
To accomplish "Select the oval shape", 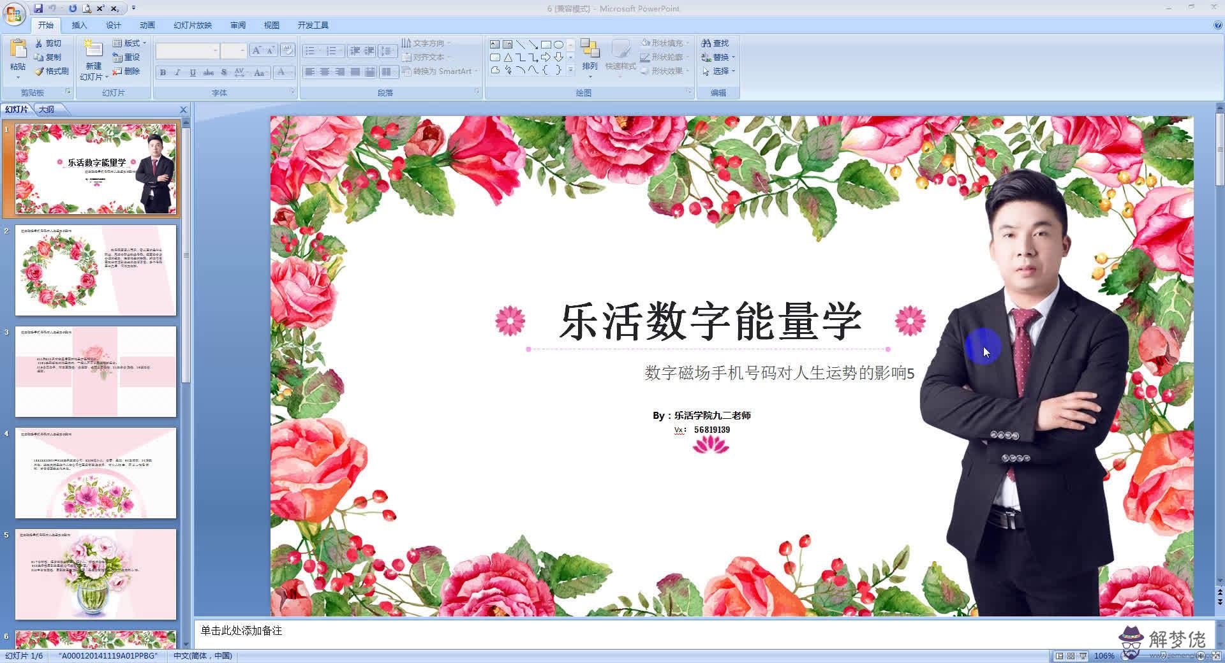I will pyautogui.click(x=558, y=45).
